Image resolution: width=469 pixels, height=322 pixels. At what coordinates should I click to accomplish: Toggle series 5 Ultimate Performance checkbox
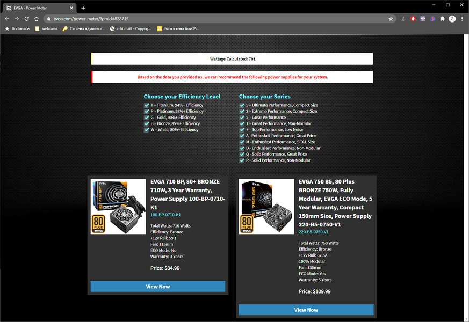[x=242, y=105]
